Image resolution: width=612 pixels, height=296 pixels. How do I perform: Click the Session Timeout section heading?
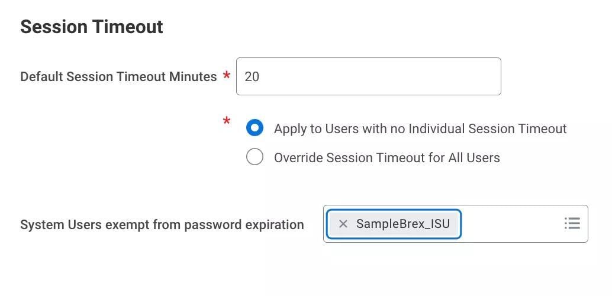click(92, 27)
